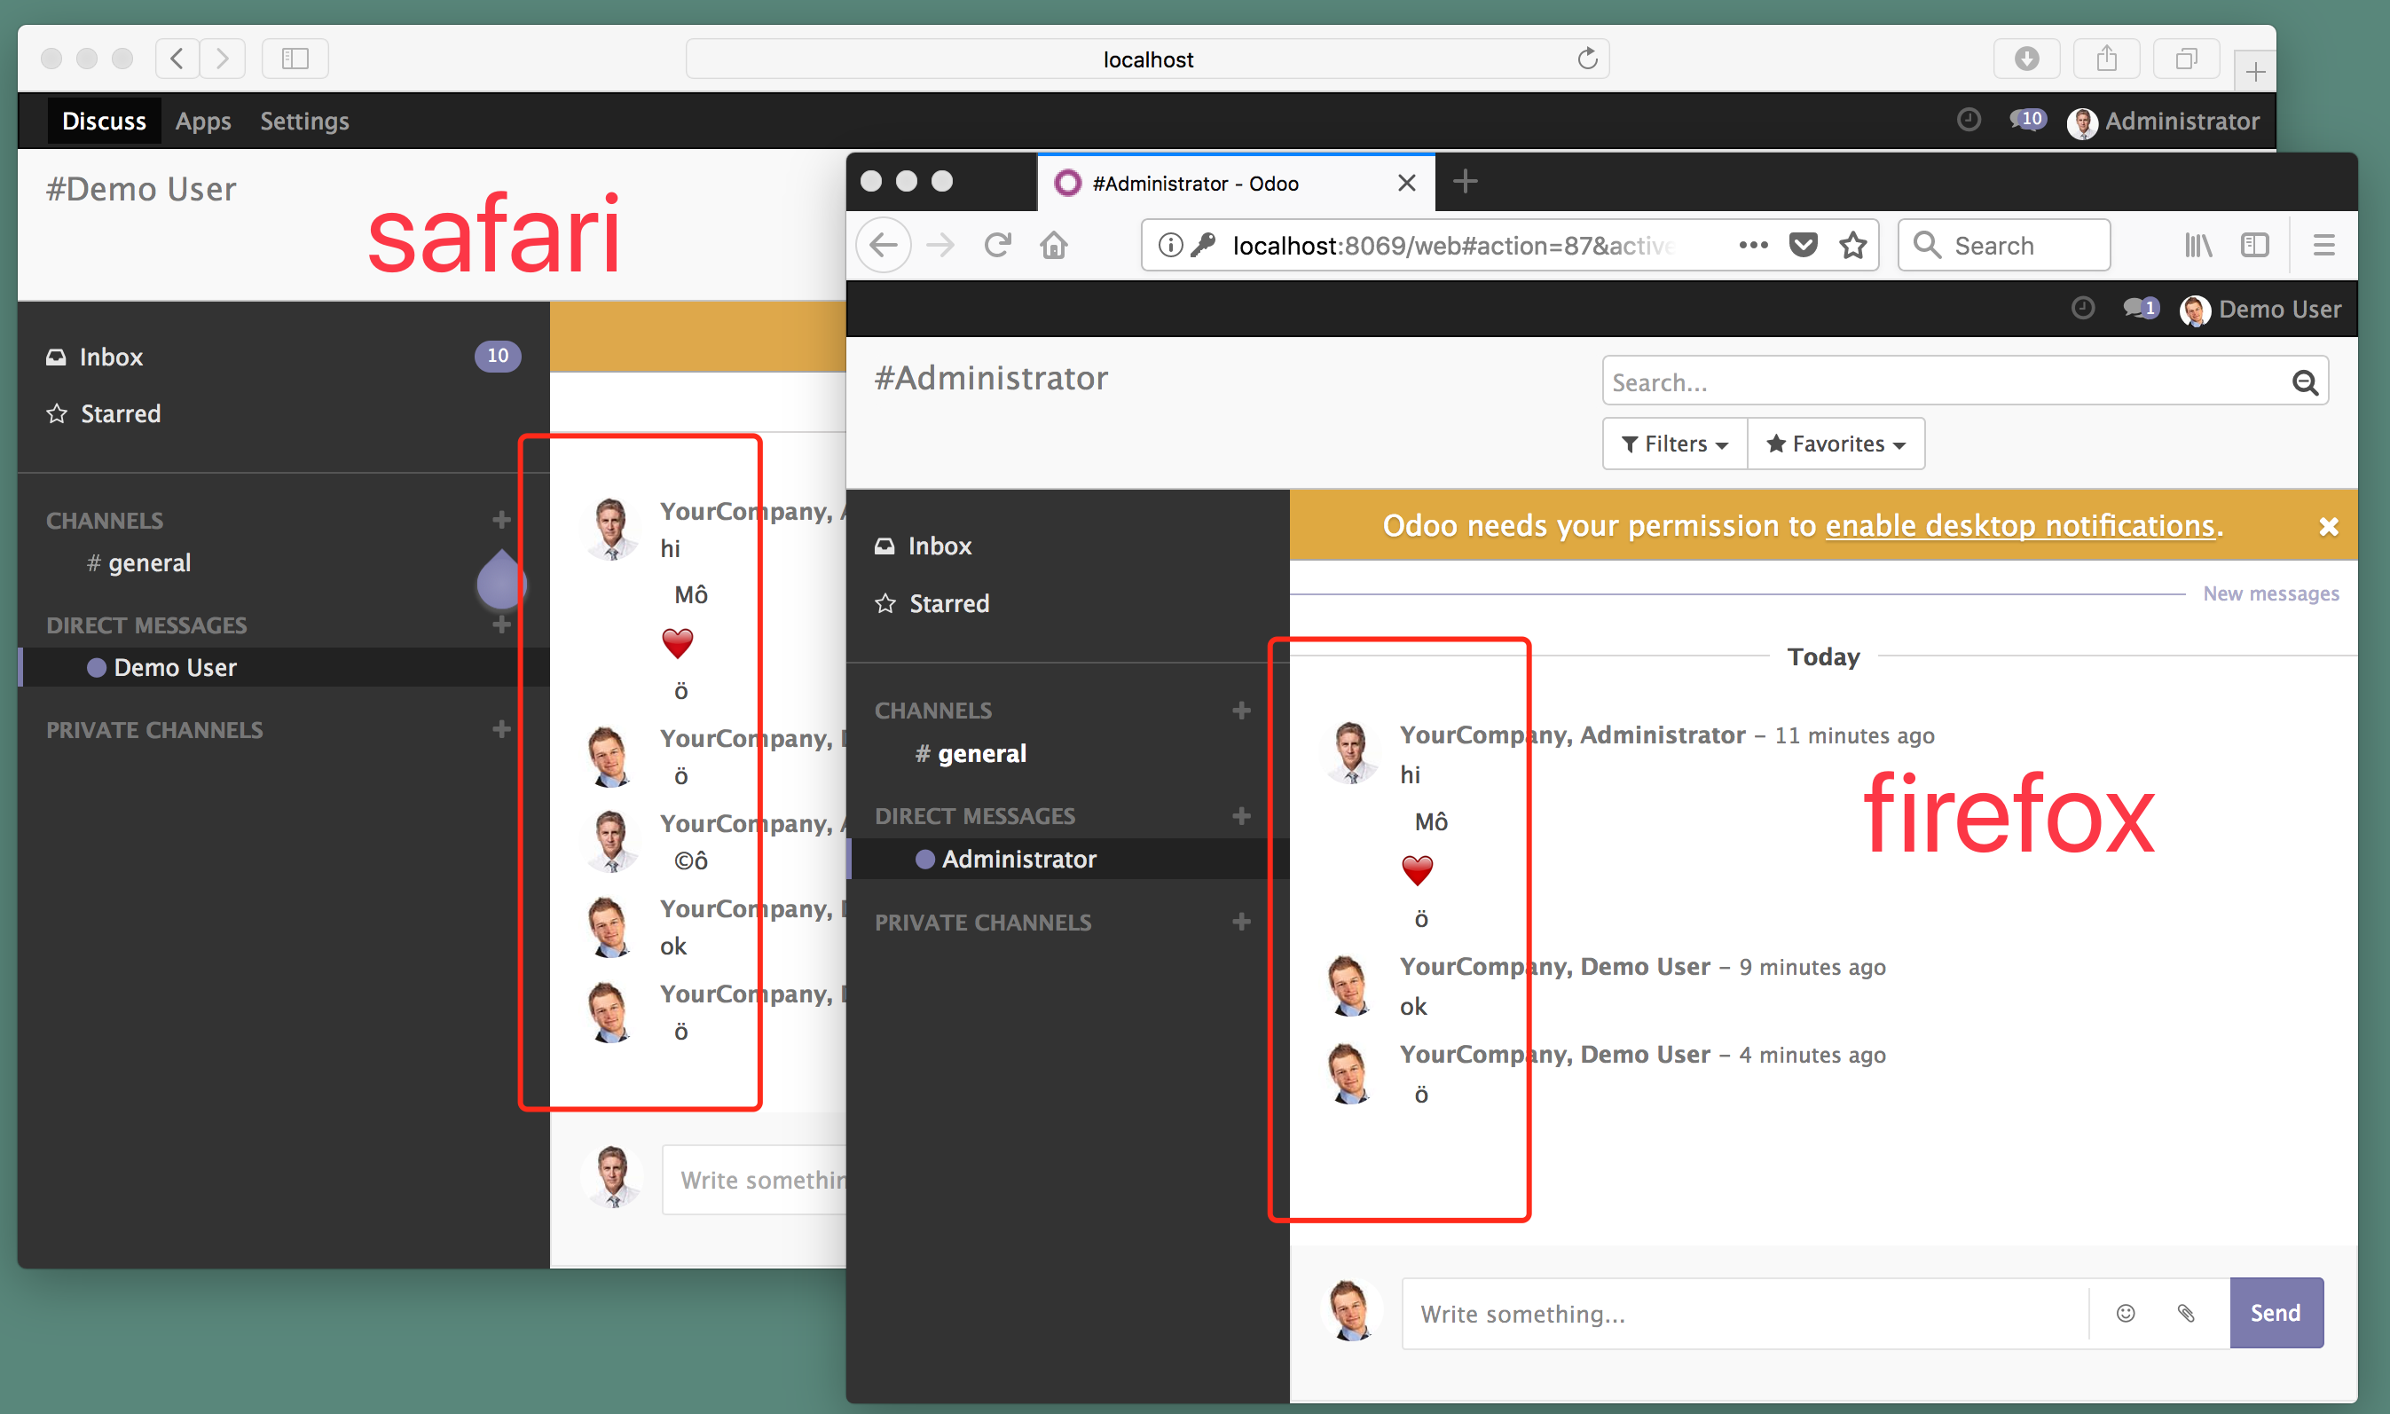The image size is (2390, 1414).
Task: Click activities clock icon in Firefox Odoo bar
Action: 2083,308
